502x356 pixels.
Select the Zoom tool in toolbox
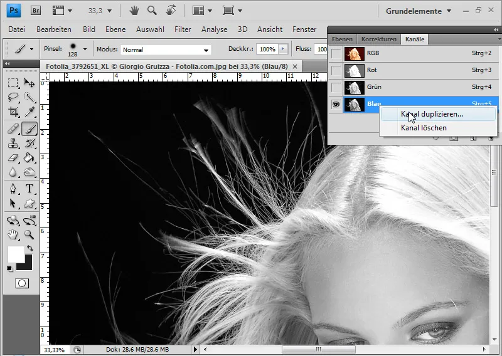[x=29, y=235]
